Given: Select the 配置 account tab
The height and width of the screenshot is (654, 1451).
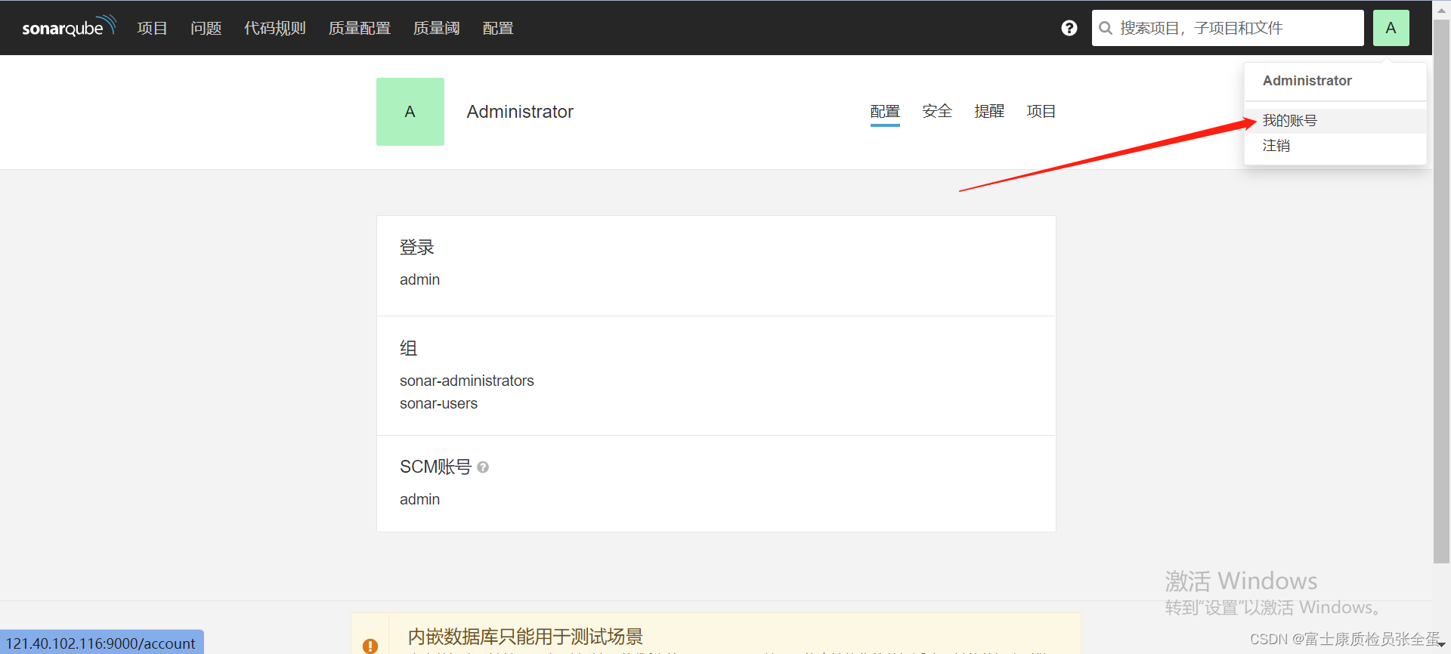Looking at the screenshot, I should coord(885,112).
